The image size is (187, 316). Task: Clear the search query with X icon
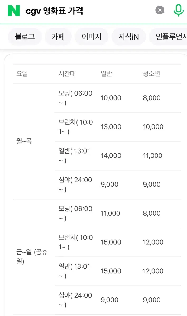pyautogui.click(x=160, y=11)
